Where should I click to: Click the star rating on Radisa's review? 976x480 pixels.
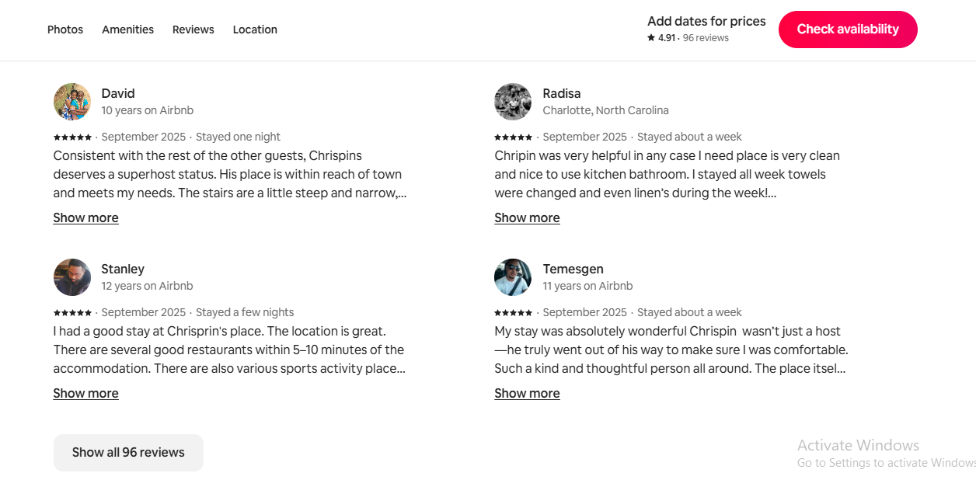pyautogui.click(x=514, y=137)
